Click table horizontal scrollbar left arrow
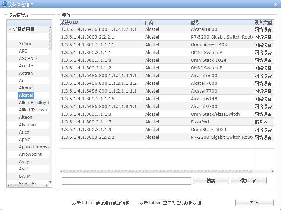Viewport: 281px width, 210px height. pyautogui.click(x=62, y=171)
